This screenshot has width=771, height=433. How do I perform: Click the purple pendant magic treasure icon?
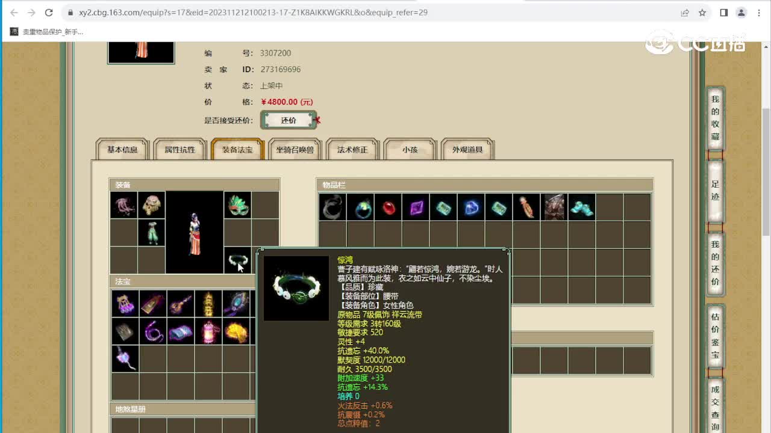[x=125, y=359]
